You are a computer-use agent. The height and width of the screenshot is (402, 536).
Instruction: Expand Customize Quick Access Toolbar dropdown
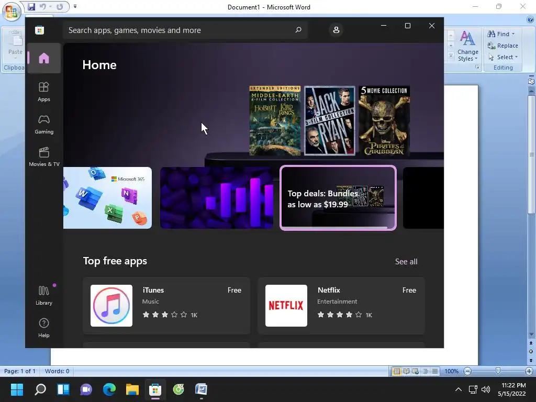point(75,6)
